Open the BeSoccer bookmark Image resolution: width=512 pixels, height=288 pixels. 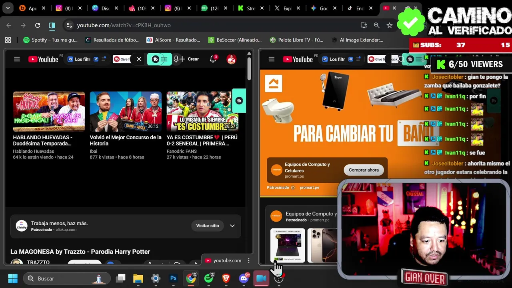click(x=235, y=40)
